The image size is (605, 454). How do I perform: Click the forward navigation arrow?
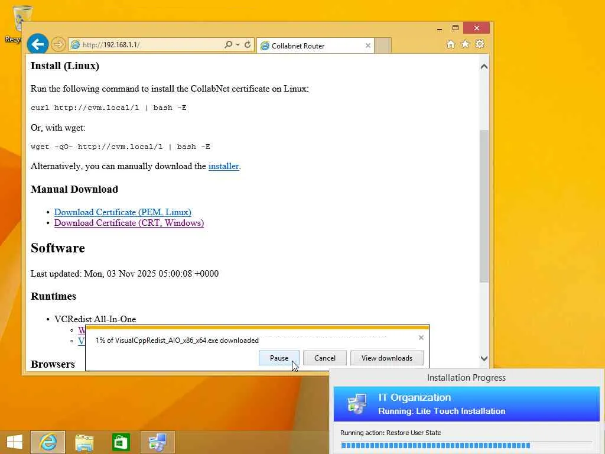pyautogui.click(x=58, y=44)
